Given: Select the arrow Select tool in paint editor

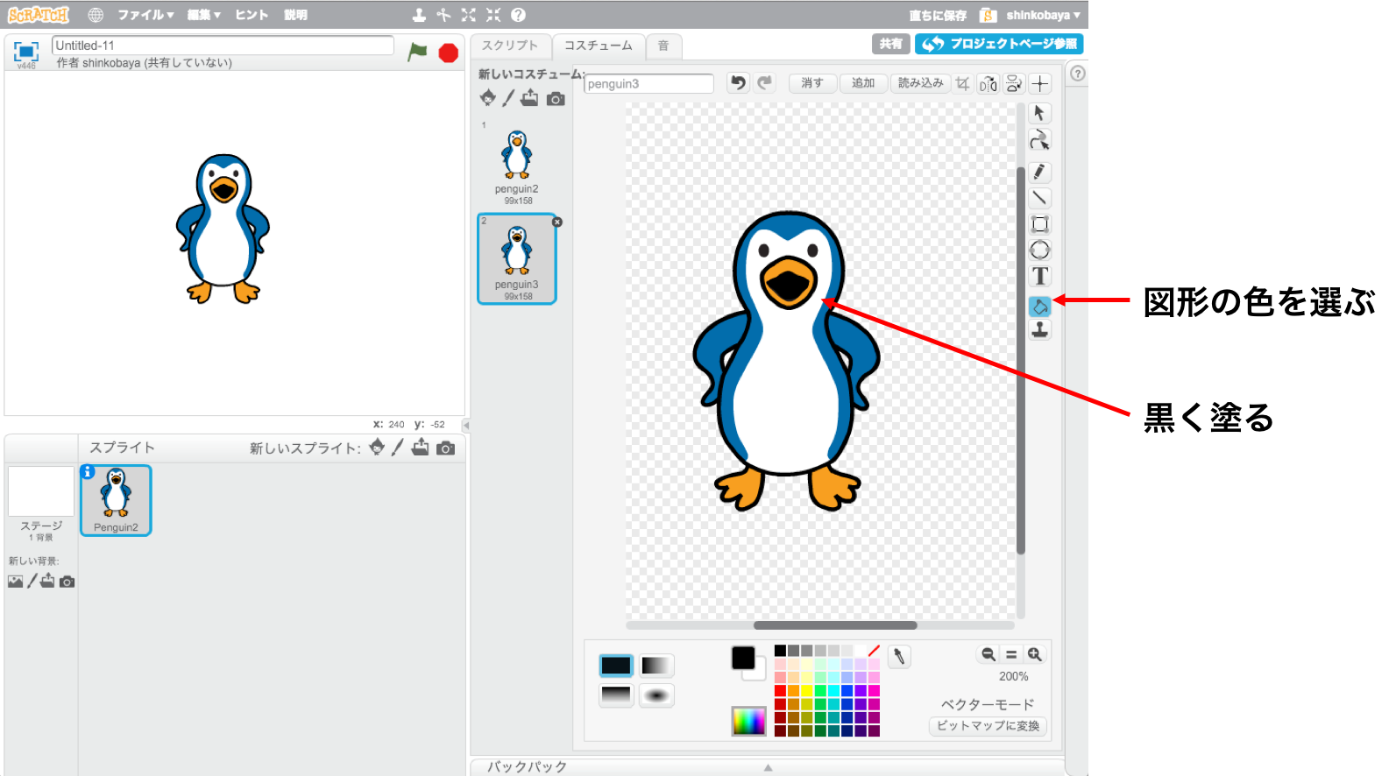Looking at the screenshot, I should [x=1039, y=113].
